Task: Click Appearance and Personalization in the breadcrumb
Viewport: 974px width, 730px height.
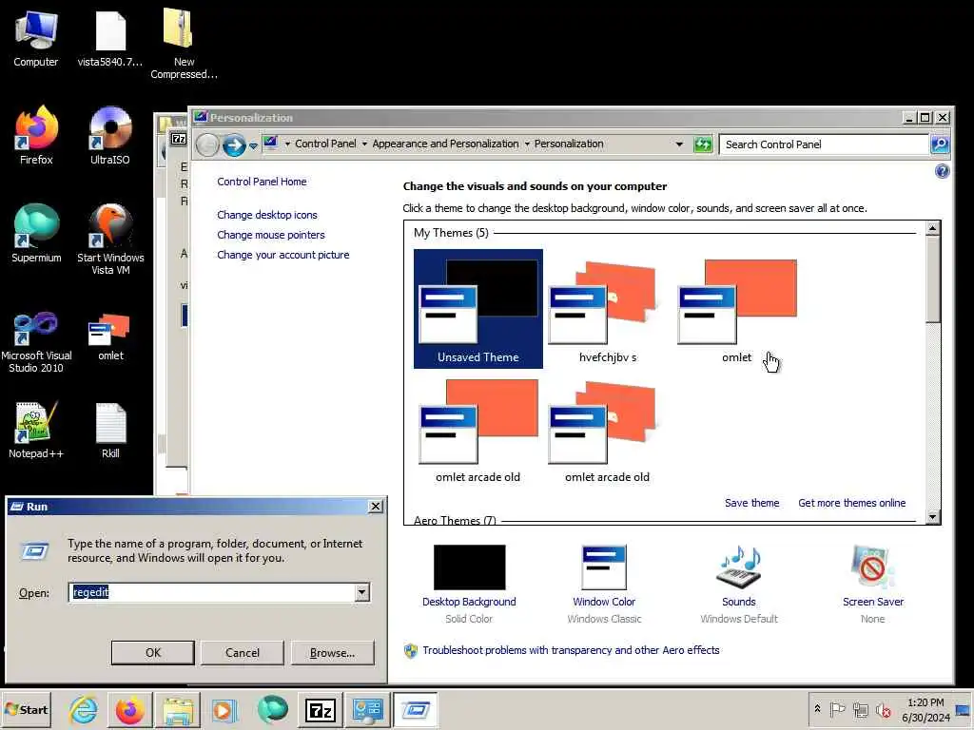Action: click(445, 144)
